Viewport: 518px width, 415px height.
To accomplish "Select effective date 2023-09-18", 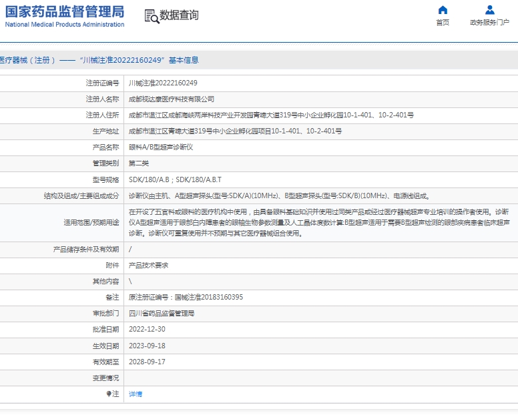I will 147,346.
